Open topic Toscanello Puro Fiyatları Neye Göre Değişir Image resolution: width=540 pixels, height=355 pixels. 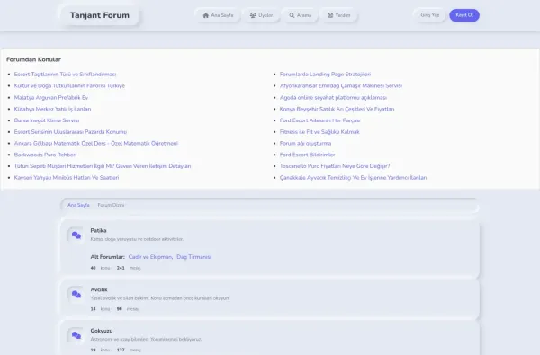[x=335, y=165]
